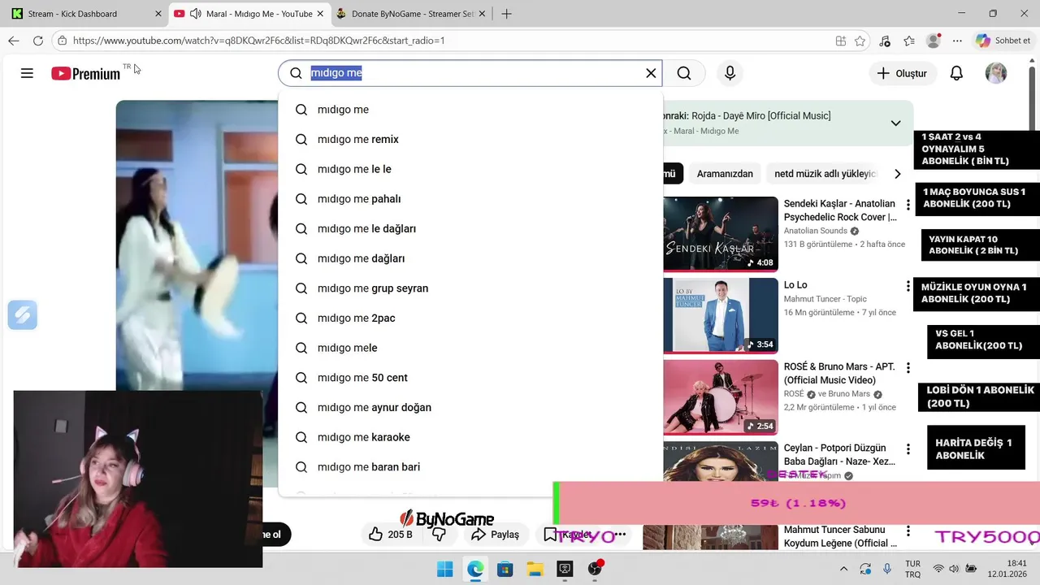This screenshot has width=1040, height=585.
Task: Mute tab audio via YouTube tab speaker
Action: (x=195, y=14)
